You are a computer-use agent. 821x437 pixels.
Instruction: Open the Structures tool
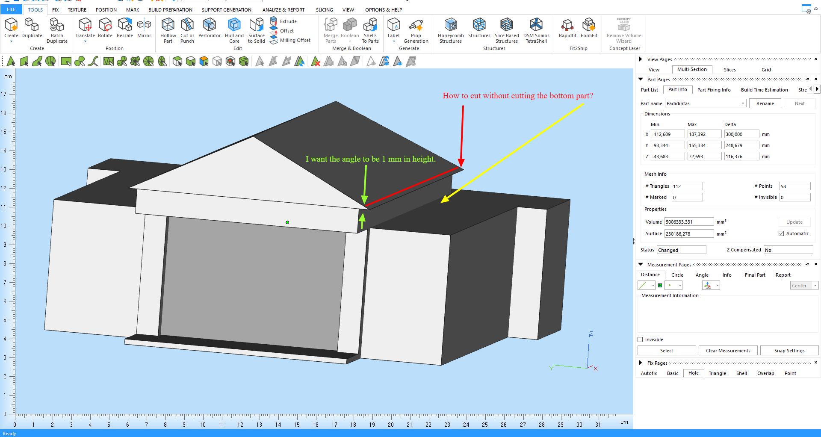[479, 28]
